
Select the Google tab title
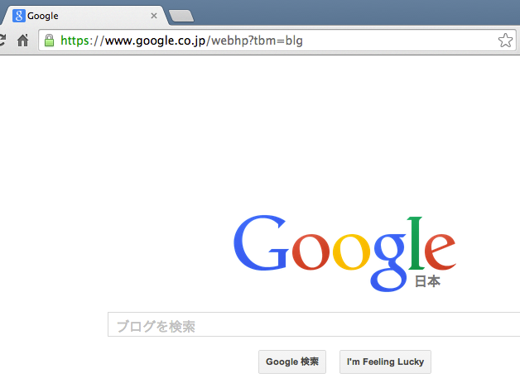click(x=43, y=16)
